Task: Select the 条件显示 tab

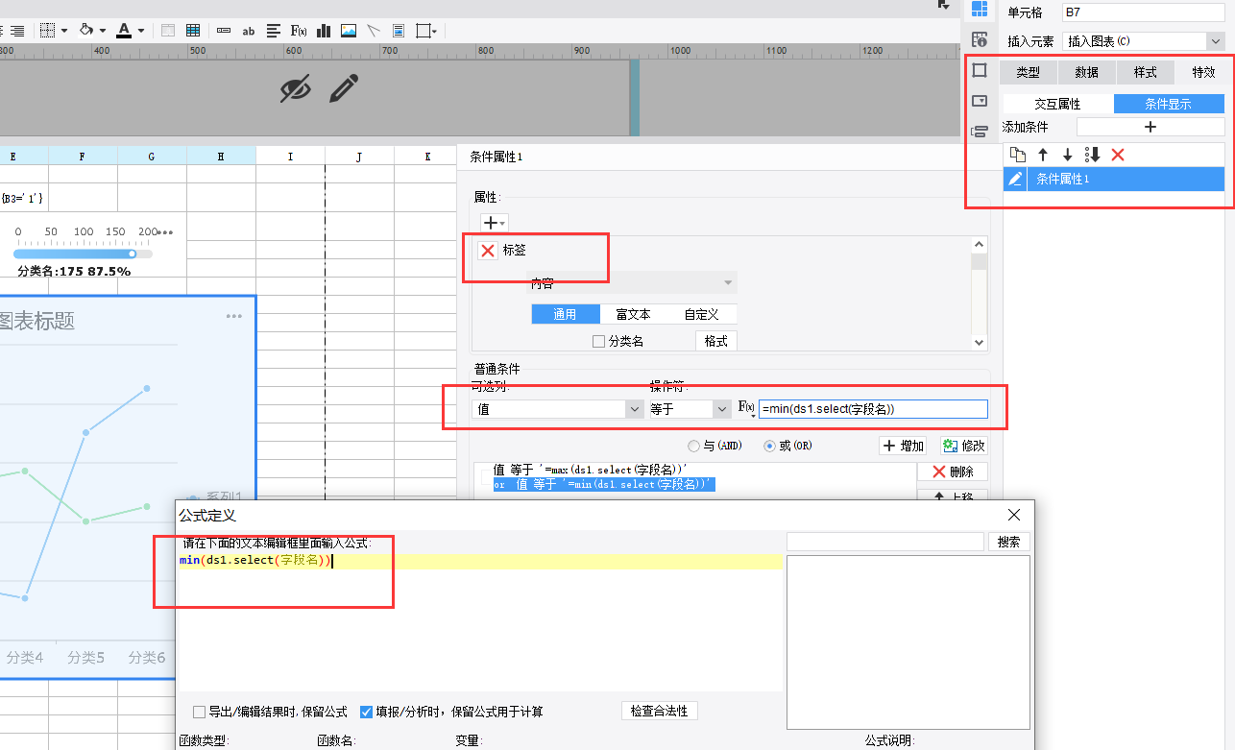Action: coord(1169,104)
